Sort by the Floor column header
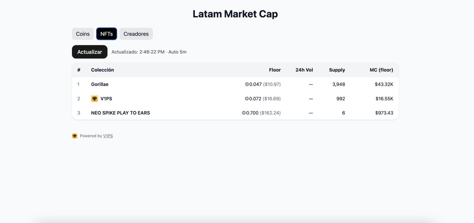 (275, 70)
